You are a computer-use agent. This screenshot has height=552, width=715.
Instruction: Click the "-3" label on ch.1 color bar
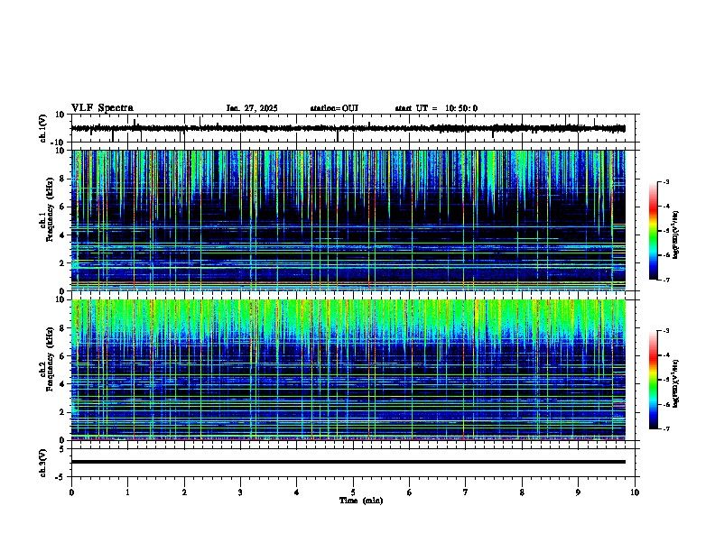coord(665,181)
